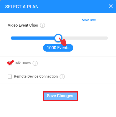The width and height of the screenshot is (116, 117).
Task: Close the Select a Plan dialog
Action: pos(111,6)
